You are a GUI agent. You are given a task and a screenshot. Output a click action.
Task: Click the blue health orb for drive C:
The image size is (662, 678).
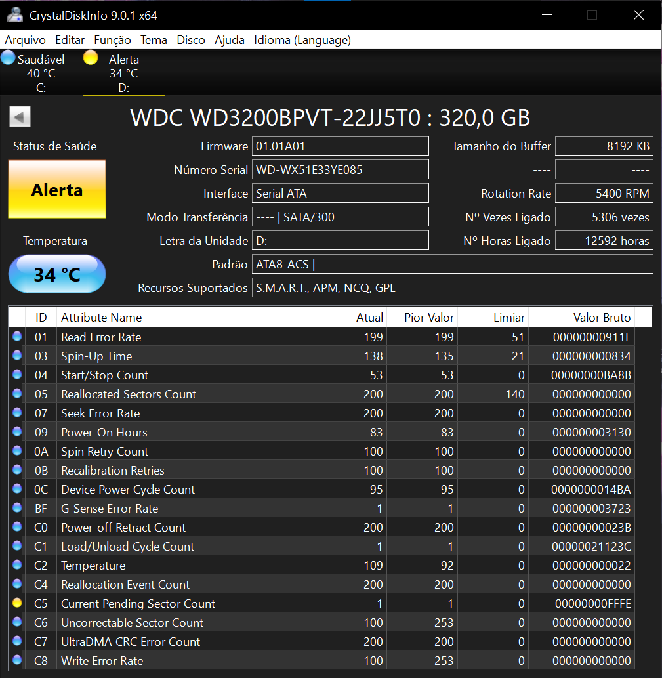pos(8,58)
